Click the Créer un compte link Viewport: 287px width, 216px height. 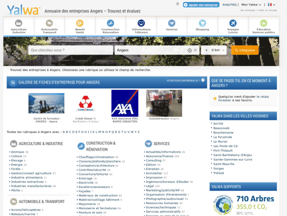[x=268, y=10]
